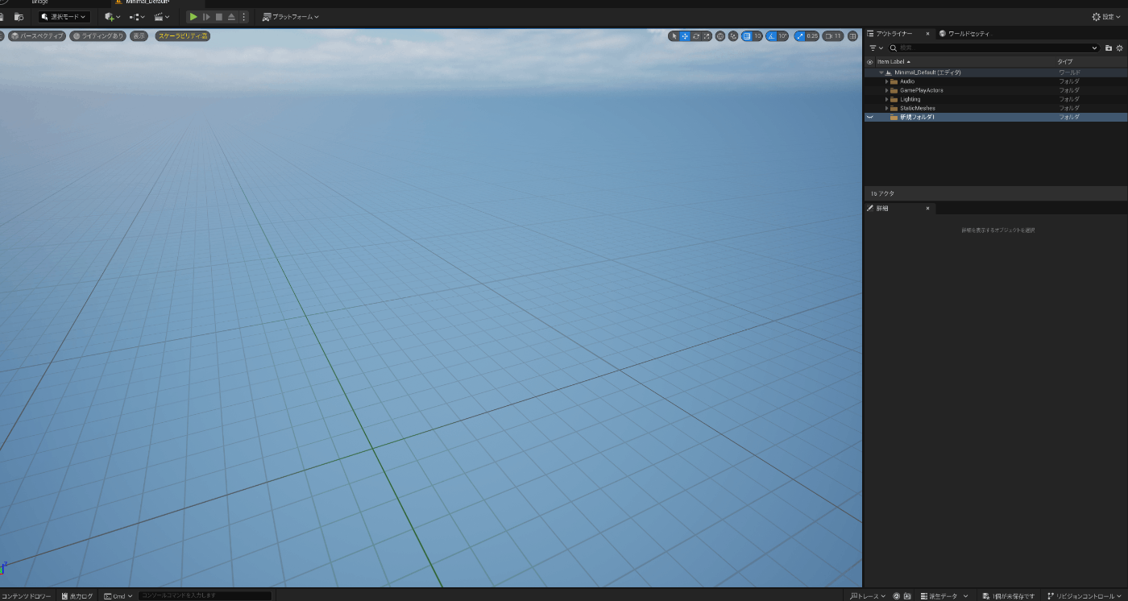This screenshot has height=601, width=1128.
Task: Open play options three-dot menu
Action: pos(243,16)
